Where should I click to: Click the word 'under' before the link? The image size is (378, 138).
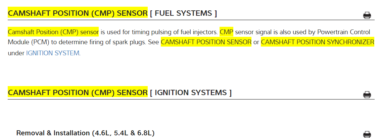[x=16, y=53]
